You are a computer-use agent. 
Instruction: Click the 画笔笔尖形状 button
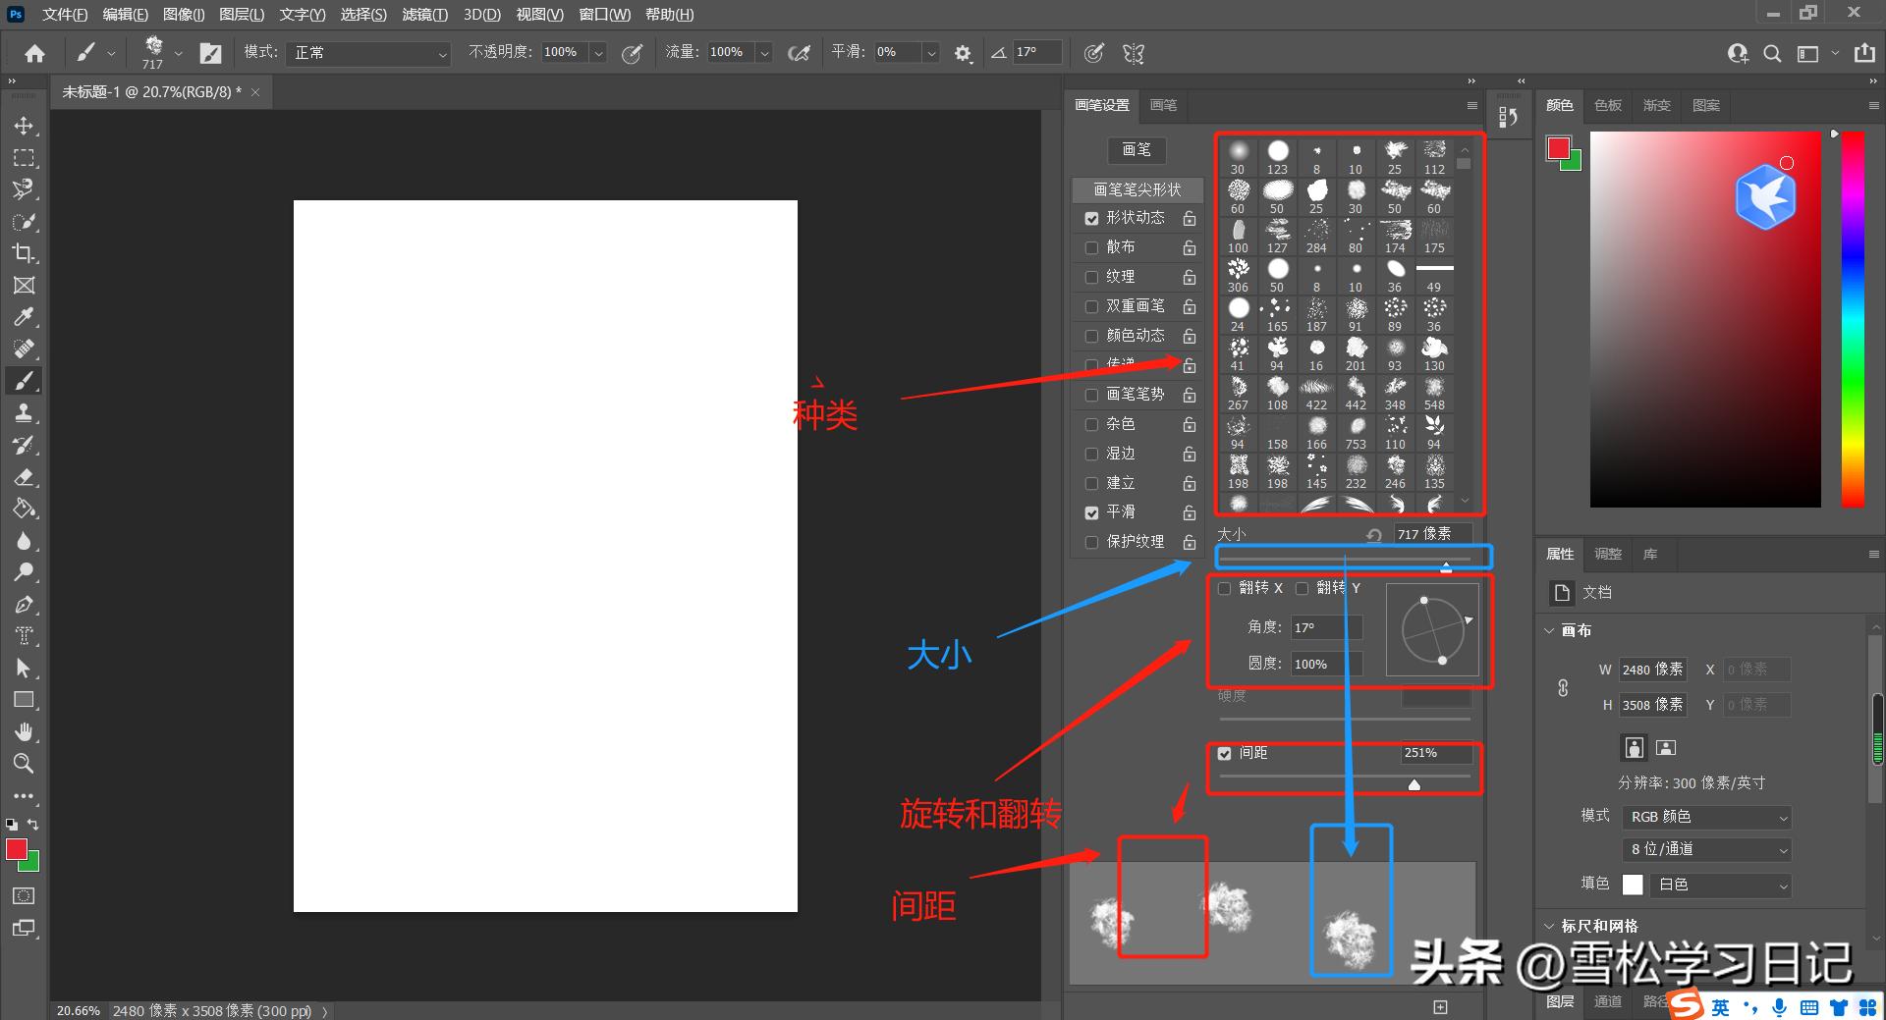point(1137,189)
